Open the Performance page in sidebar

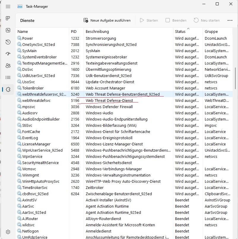(8, 30)
